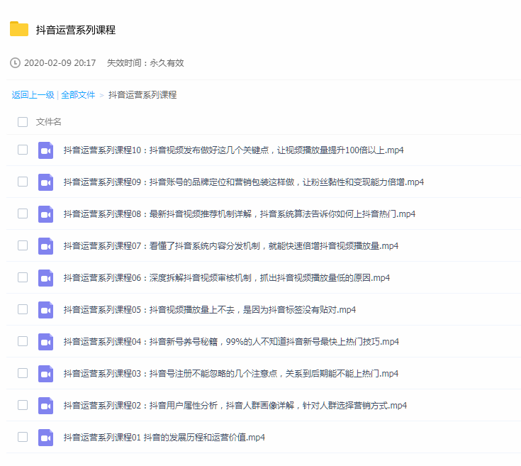Viewport: 521px width, 466px height.
Task: Tick the checkbox for 课程07 file
Action: [x=23, y=245]
